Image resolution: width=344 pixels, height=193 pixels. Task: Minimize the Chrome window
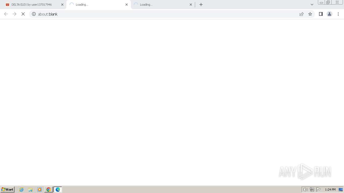pos(321,2)
